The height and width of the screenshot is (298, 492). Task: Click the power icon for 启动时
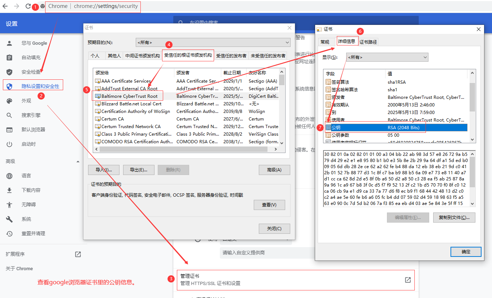pyautogui.click(x=9, y=144)
